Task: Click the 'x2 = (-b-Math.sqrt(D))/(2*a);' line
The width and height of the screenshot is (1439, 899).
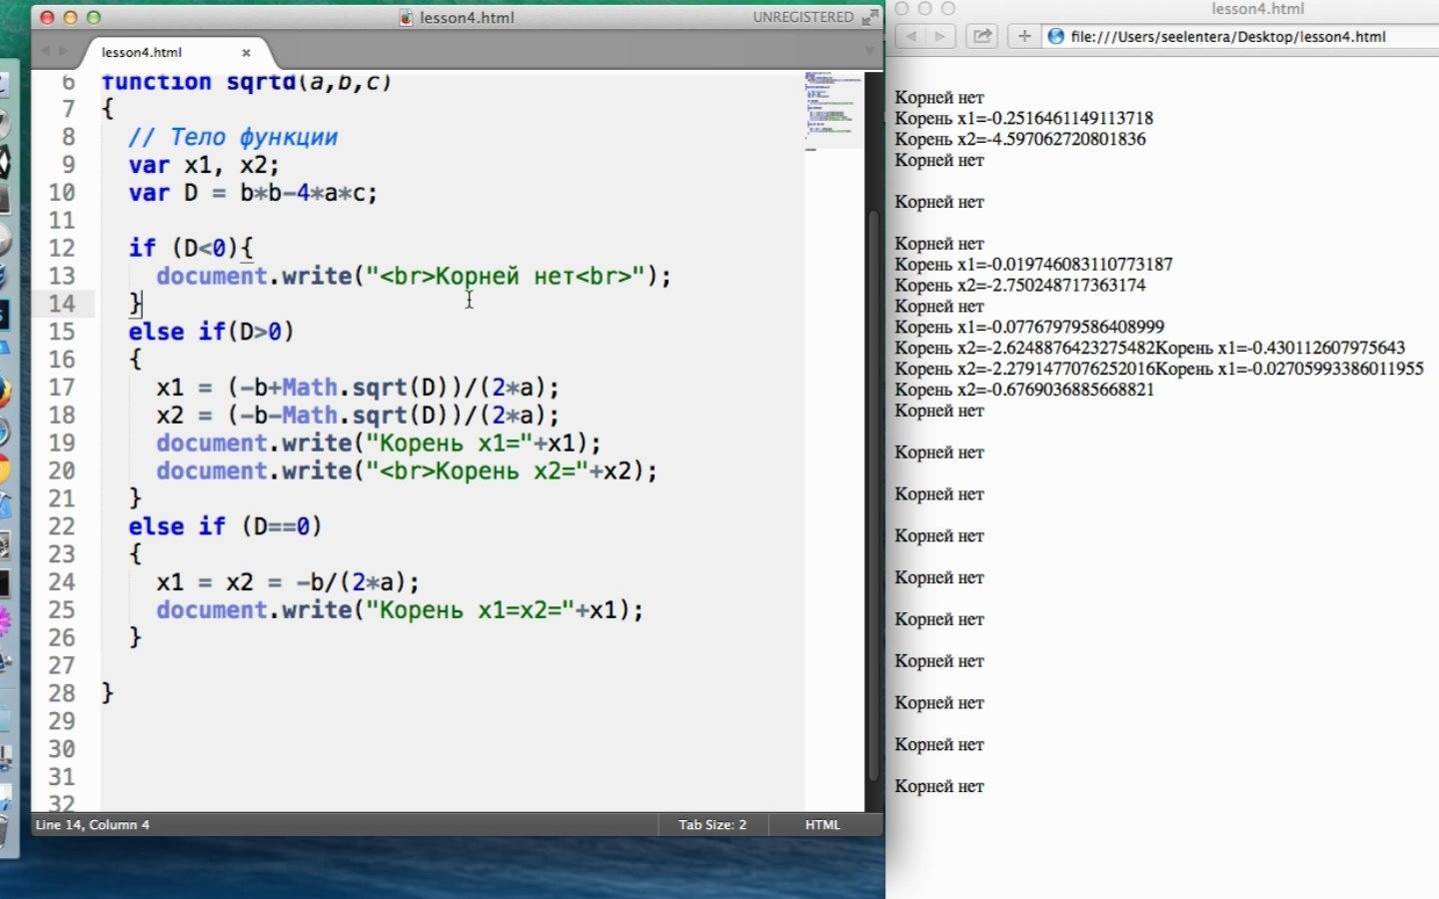Action: pos(358,416)
